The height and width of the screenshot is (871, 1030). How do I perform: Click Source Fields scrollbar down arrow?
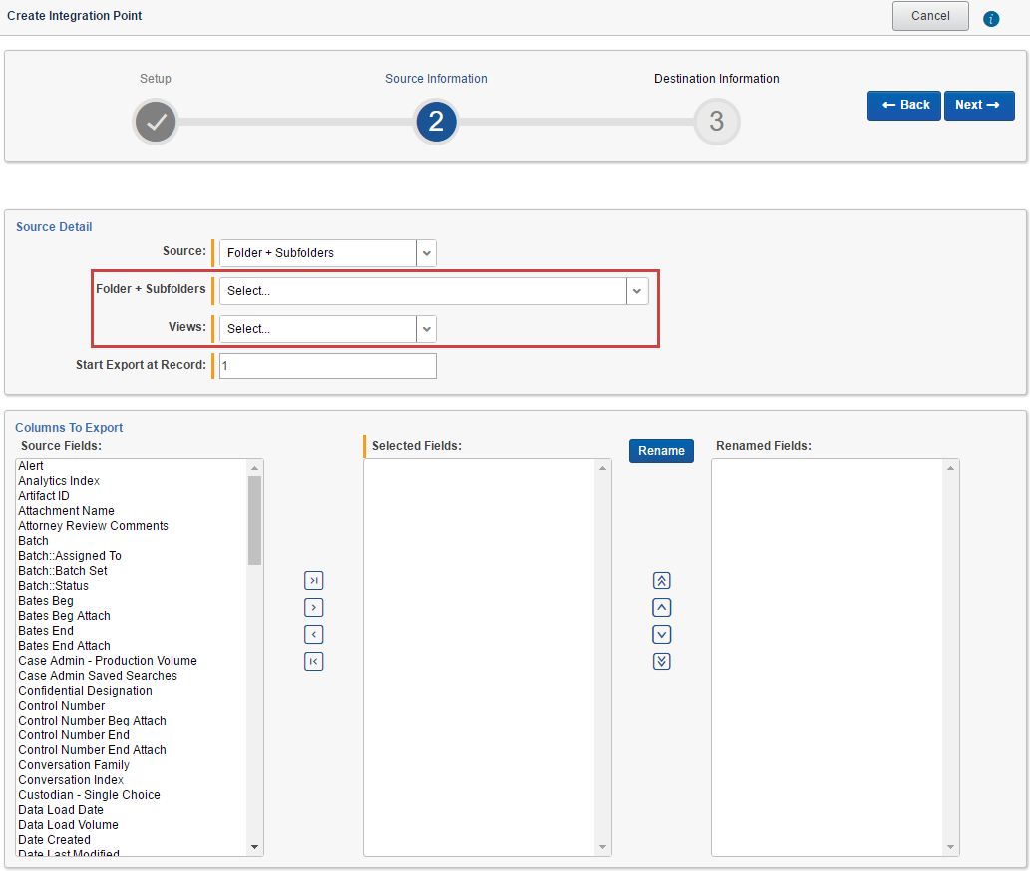pos(255,847)
